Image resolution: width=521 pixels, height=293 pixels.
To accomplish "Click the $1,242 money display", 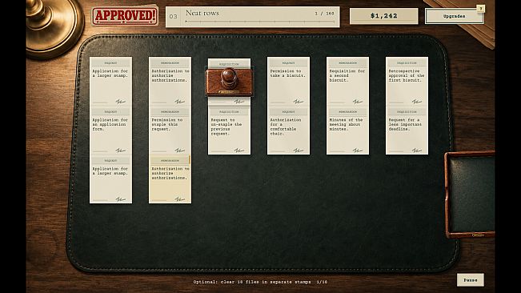I will point(384,16).
